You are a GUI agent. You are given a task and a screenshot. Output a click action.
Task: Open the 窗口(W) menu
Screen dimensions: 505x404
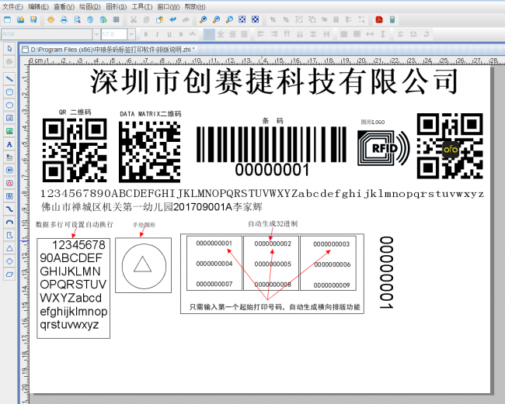169,7
